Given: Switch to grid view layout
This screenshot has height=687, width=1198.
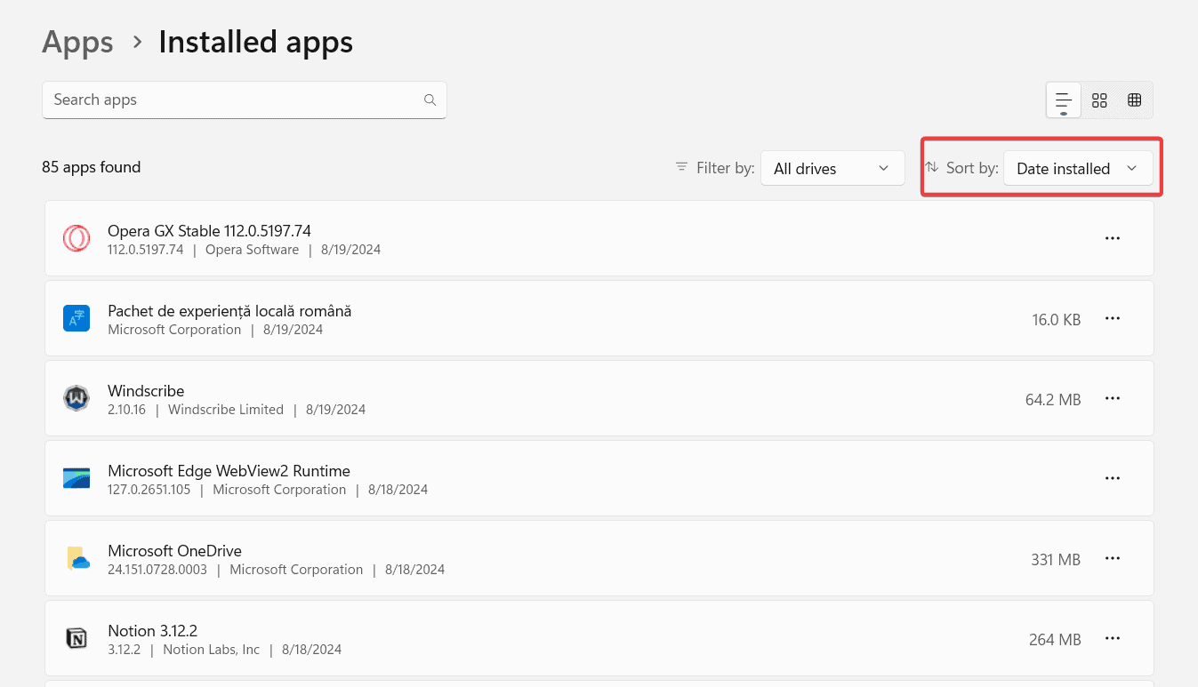Looking at the screenshot, I should coord(1099,100).
